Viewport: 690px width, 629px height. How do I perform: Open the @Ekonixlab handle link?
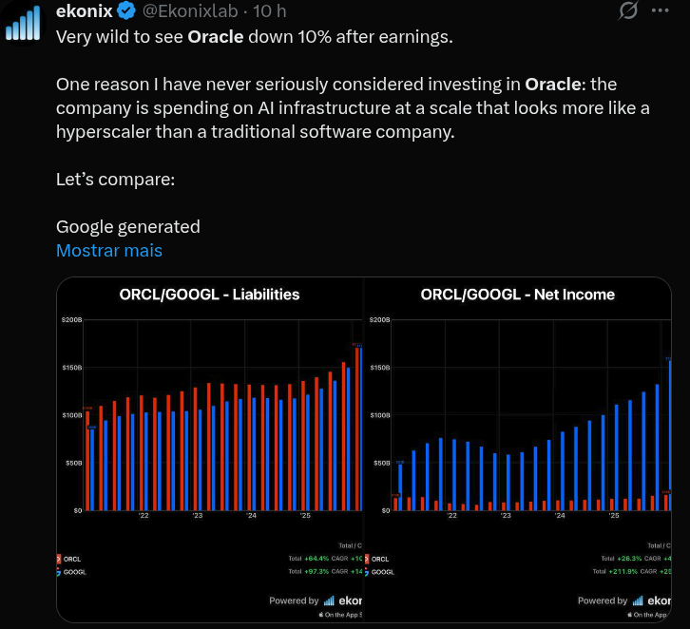(x=190, y=11)
